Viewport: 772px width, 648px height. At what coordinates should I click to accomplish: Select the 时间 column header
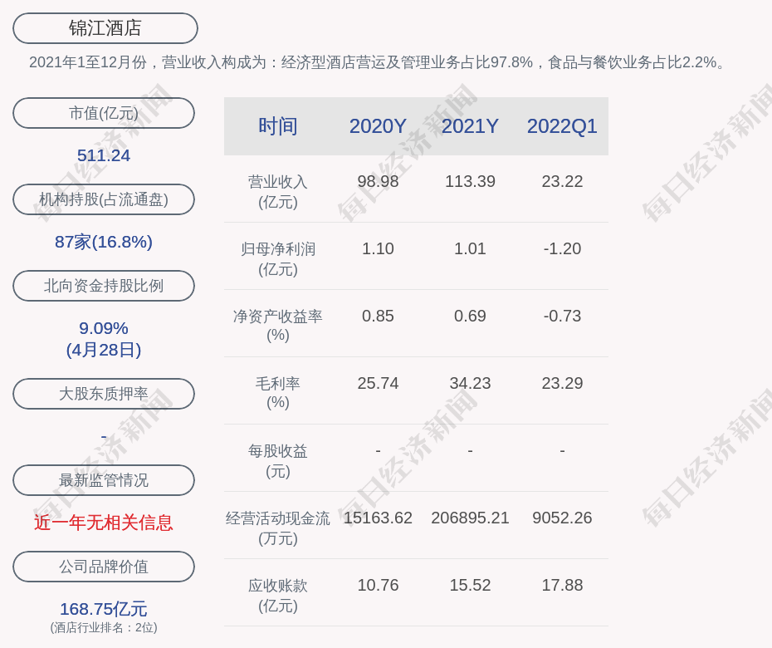click(278, 126)
